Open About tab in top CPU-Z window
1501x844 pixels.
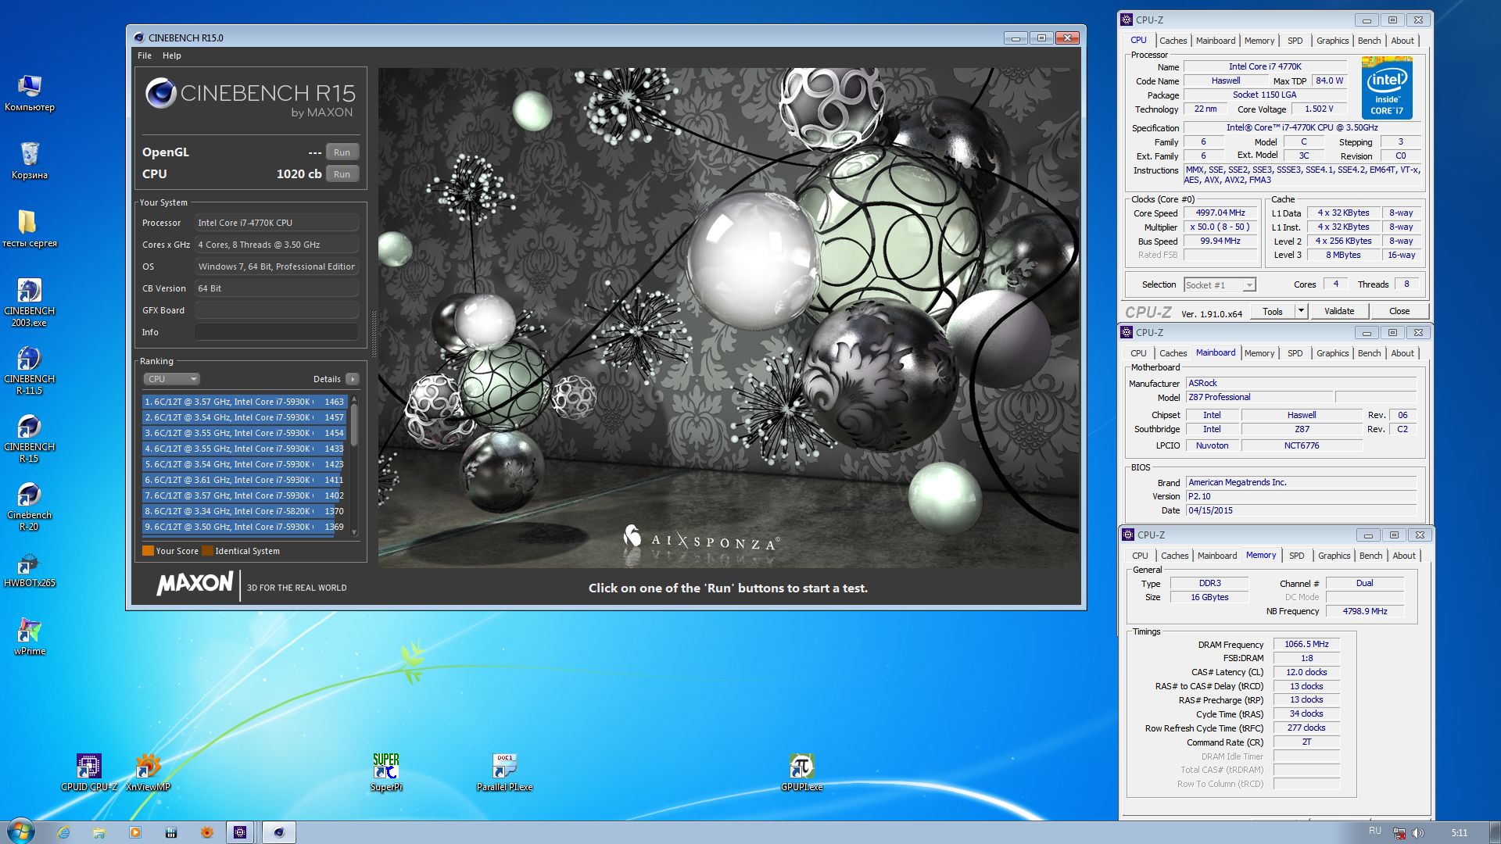(1402, 41)
